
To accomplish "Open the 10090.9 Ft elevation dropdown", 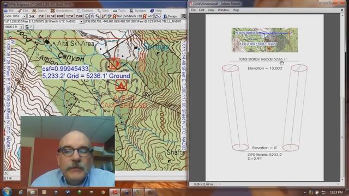I will (x=21, y=27).
